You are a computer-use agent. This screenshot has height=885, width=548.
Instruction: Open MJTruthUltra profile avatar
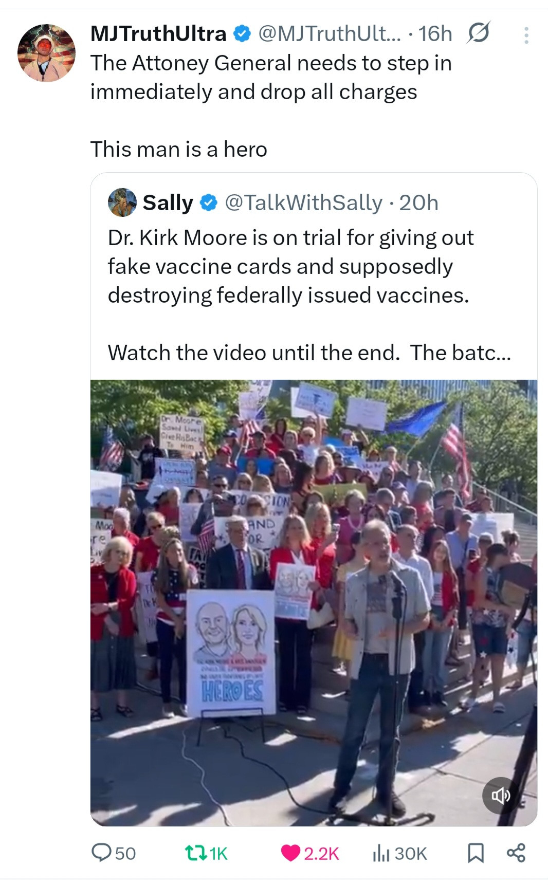(x=46, y=53)
